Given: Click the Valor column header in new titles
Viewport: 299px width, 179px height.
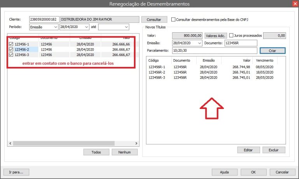Looking at the screenshot, I should (237, 60).
